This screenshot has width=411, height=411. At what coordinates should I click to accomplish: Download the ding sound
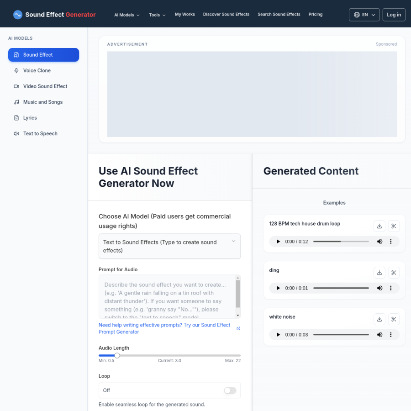pos(379,273)
